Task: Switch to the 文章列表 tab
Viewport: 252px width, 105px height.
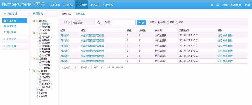Action: (x=66, y=14)
